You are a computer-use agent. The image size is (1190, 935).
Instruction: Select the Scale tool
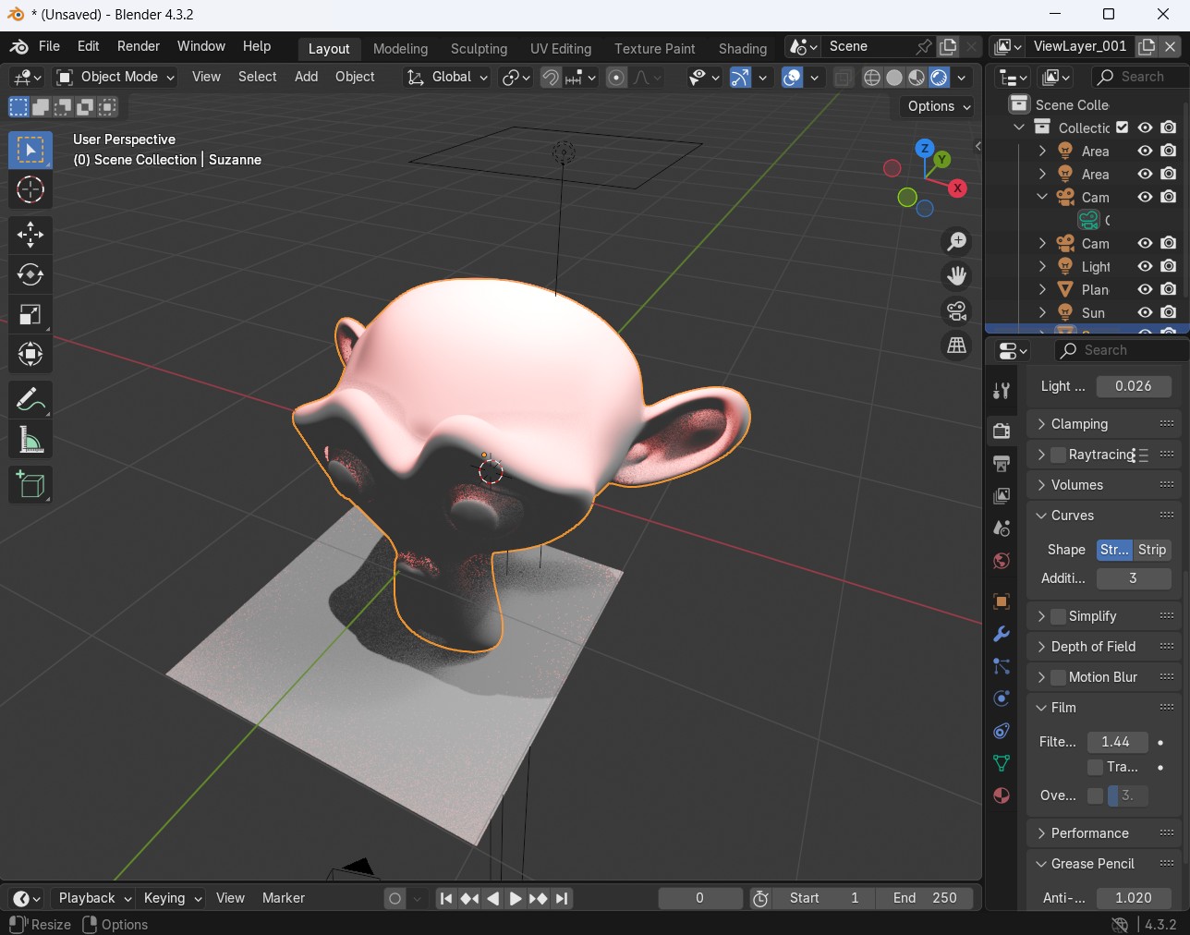click(x=30, y=314)
